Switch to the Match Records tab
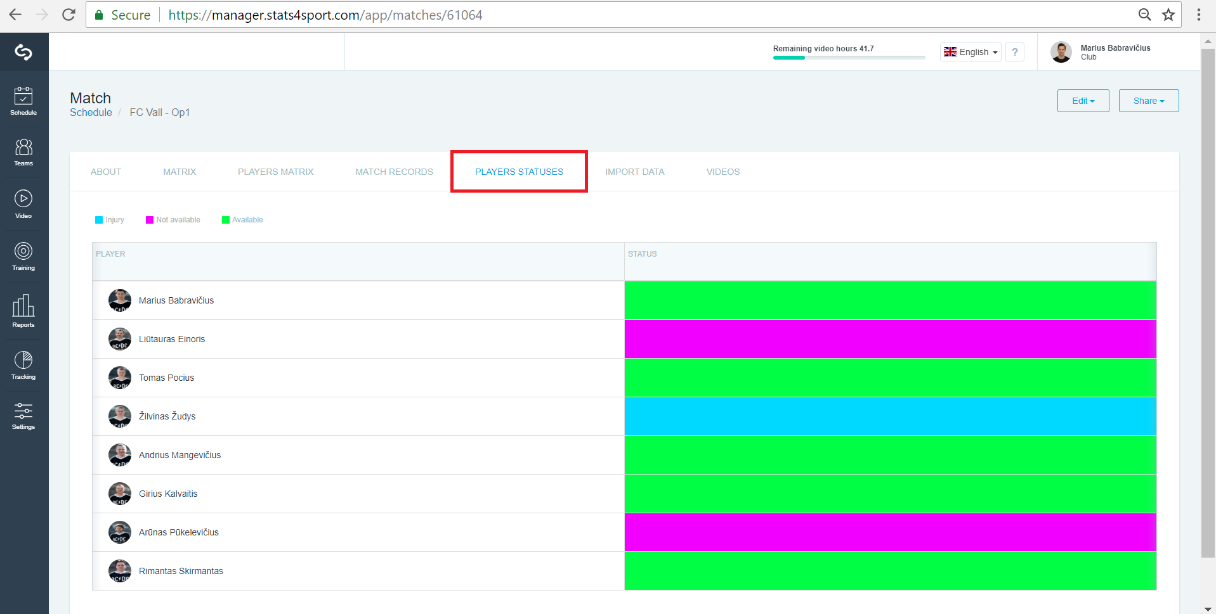 395,172
